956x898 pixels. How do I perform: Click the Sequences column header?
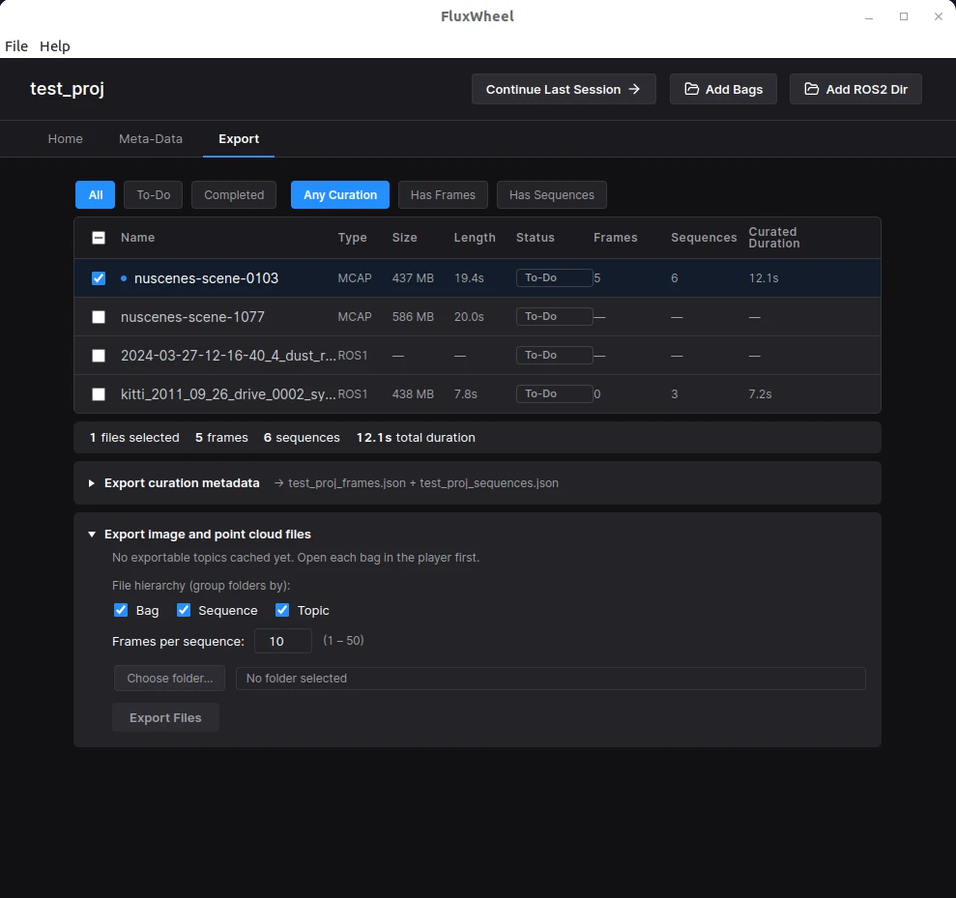(705, 238)
